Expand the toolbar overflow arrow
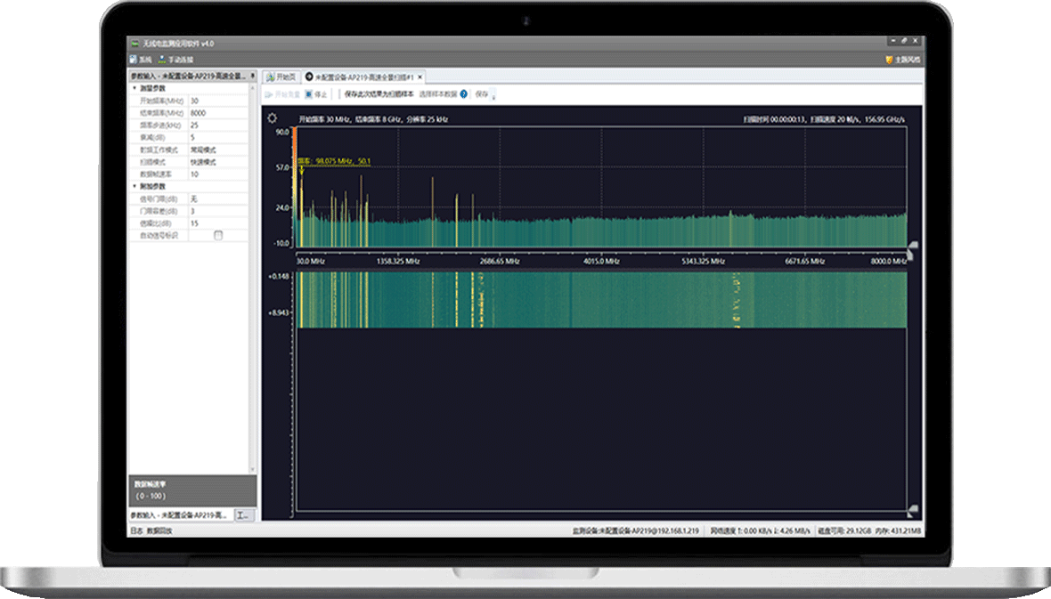 tap(494, 96)
